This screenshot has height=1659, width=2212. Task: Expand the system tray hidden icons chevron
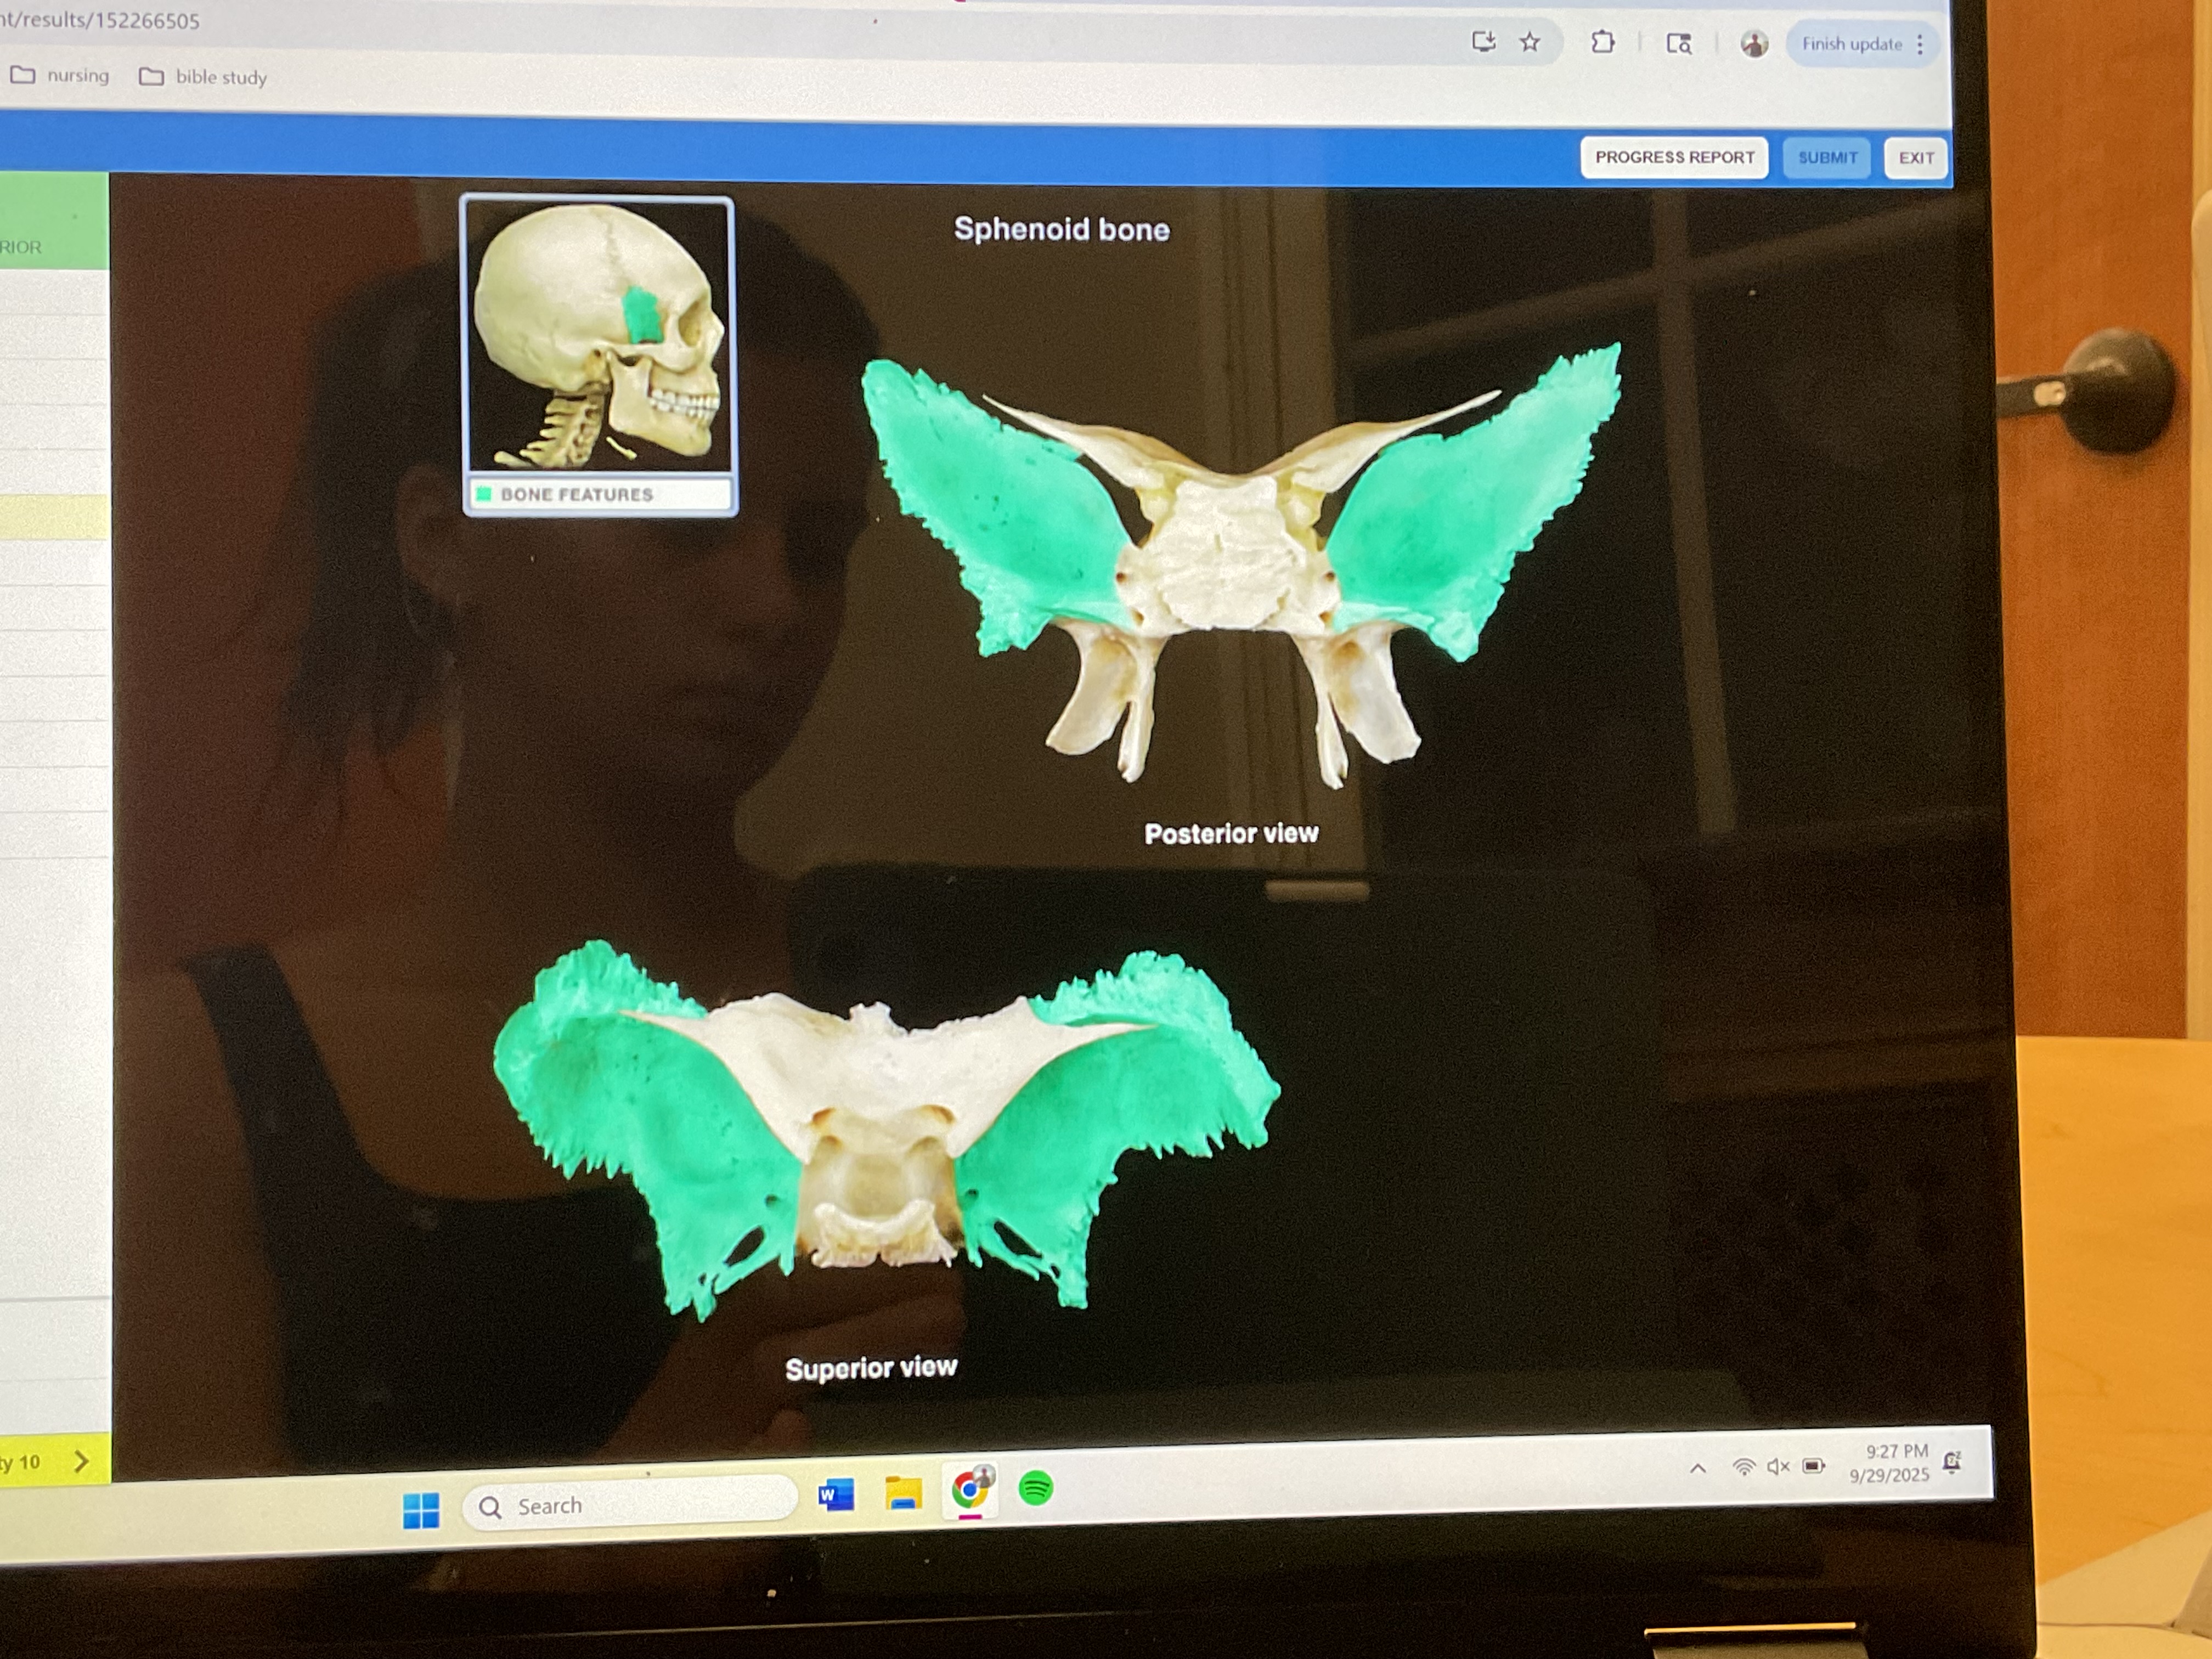coord(1697,1468)
